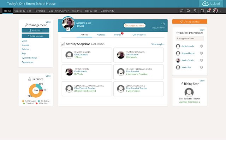226x141 pixels.
Task: Click avatar in Most Feedback Given card
Action: pyautogui.click(x=121, y=72)
